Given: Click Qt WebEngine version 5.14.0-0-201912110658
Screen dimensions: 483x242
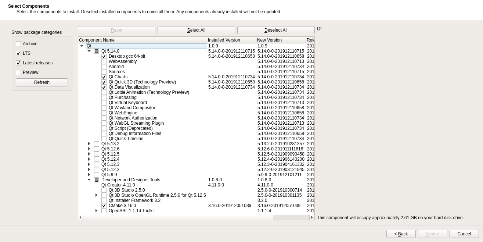Looking at the screenshot, I should tap(281, 113).
